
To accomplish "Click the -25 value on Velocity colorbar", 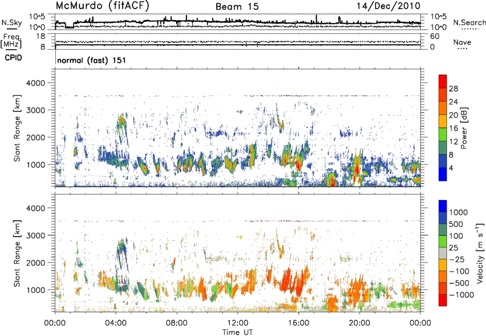I will click(457, 260).
